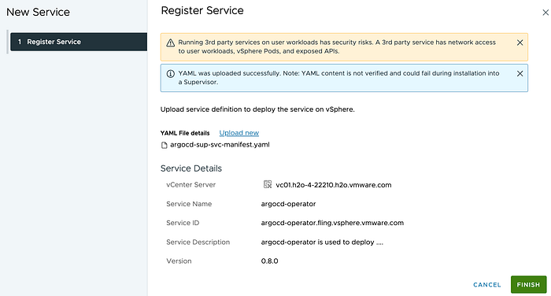
Task: Click the vCenter server hostname
Action: [334, 185]
